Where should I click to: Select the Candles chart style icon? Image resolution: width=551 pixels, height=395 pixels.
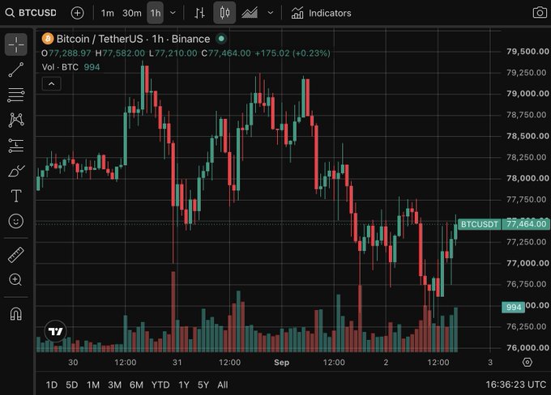point(224,13)
